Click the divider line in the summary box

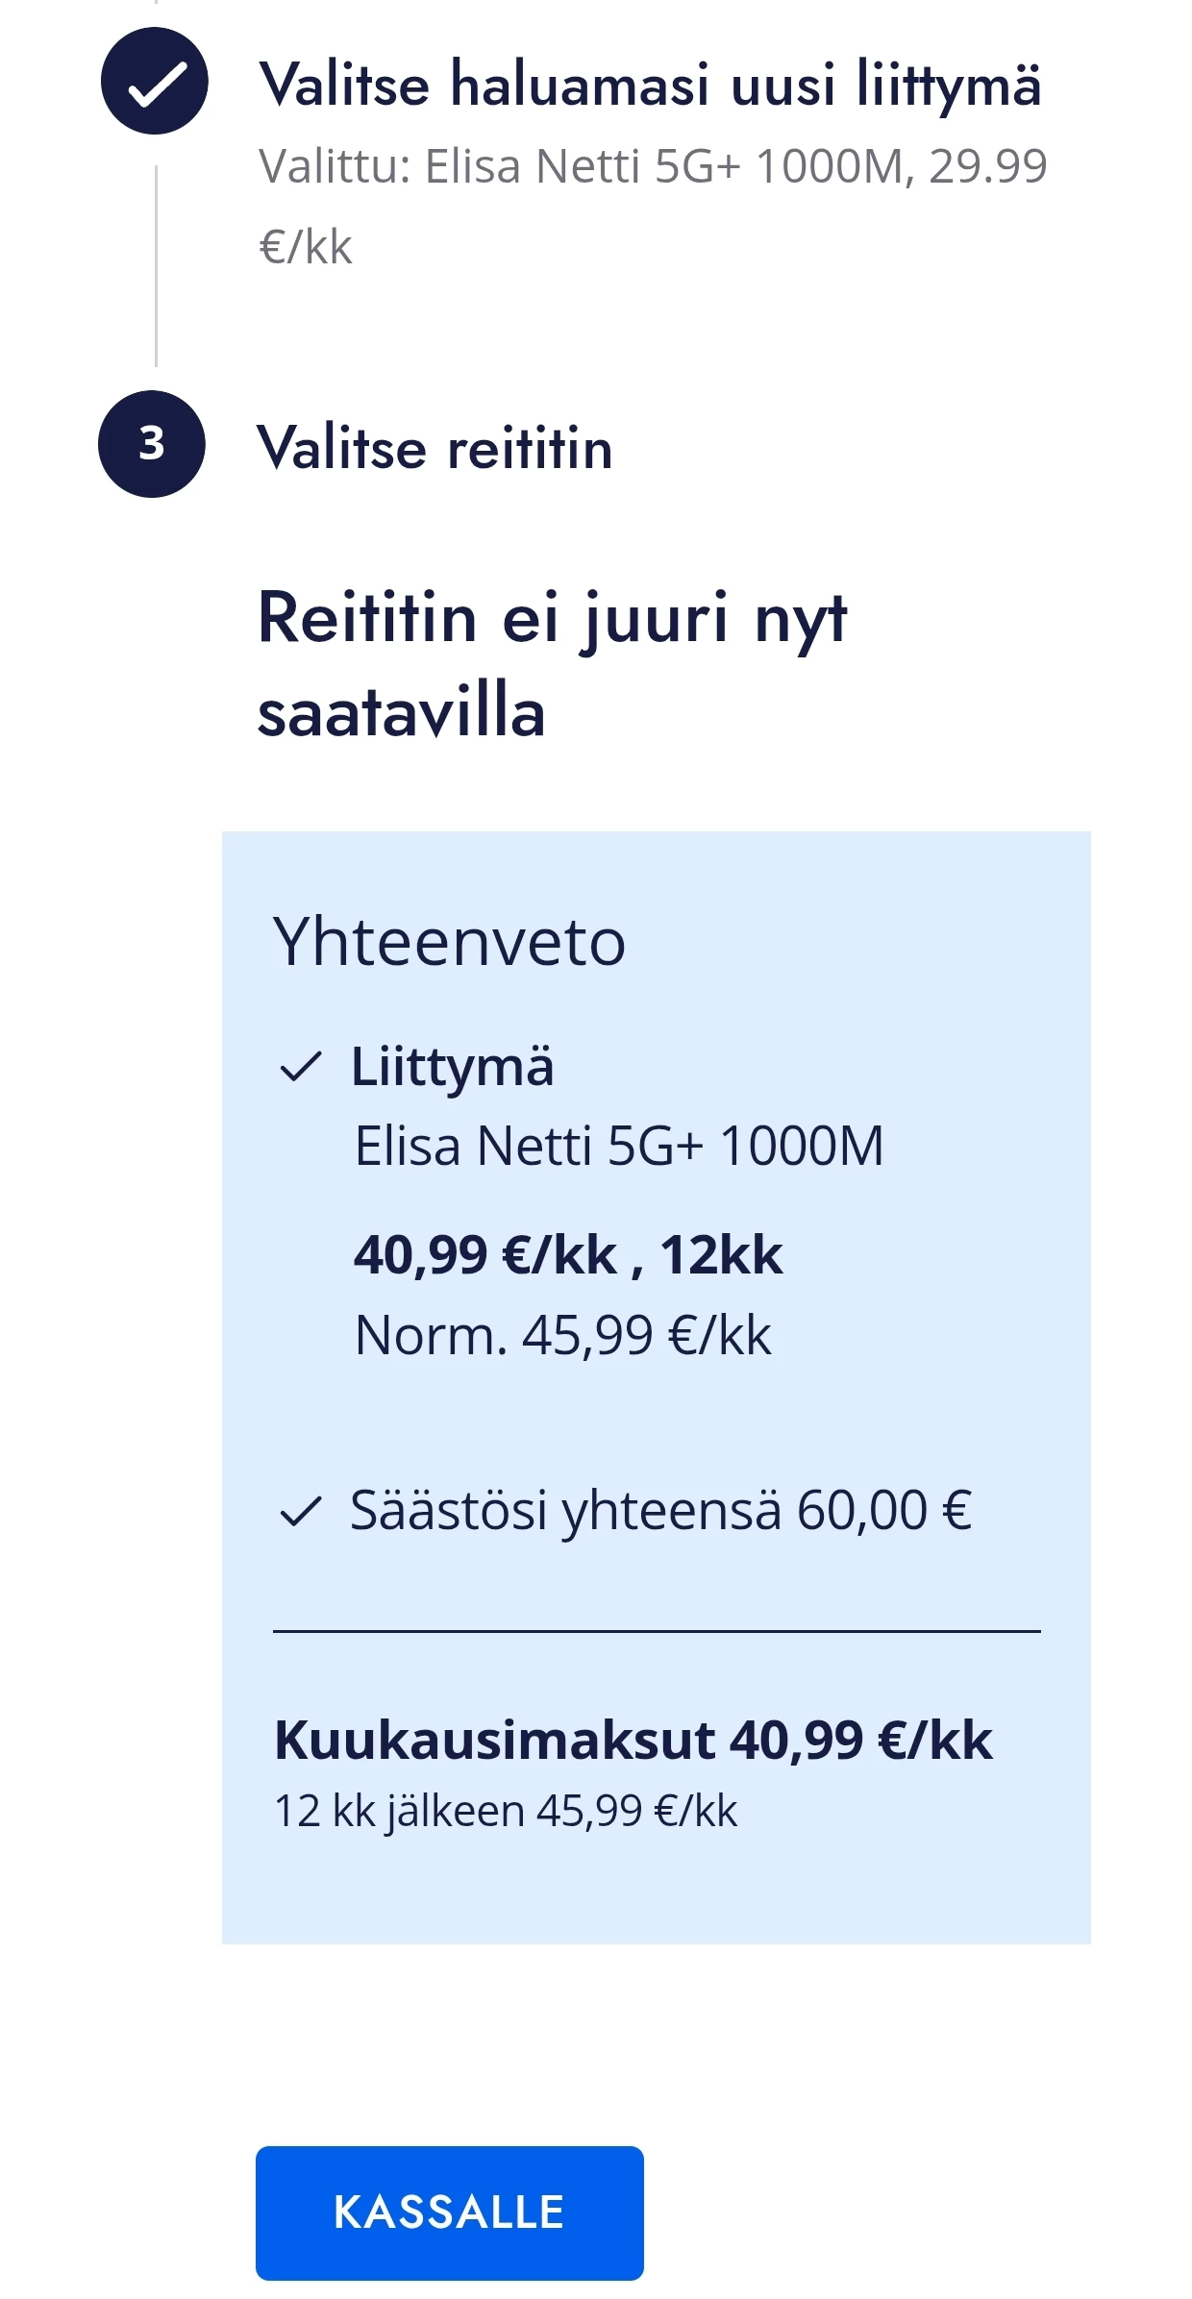point(657,1631)
